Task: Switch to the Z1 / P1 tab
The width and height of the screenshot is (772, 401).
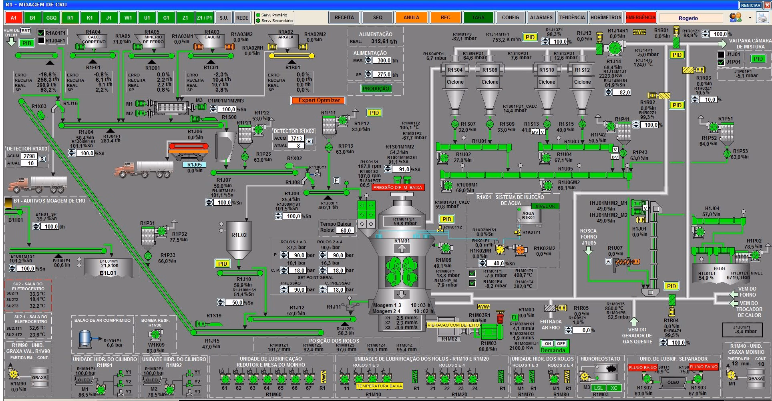Action: [205, 18]
